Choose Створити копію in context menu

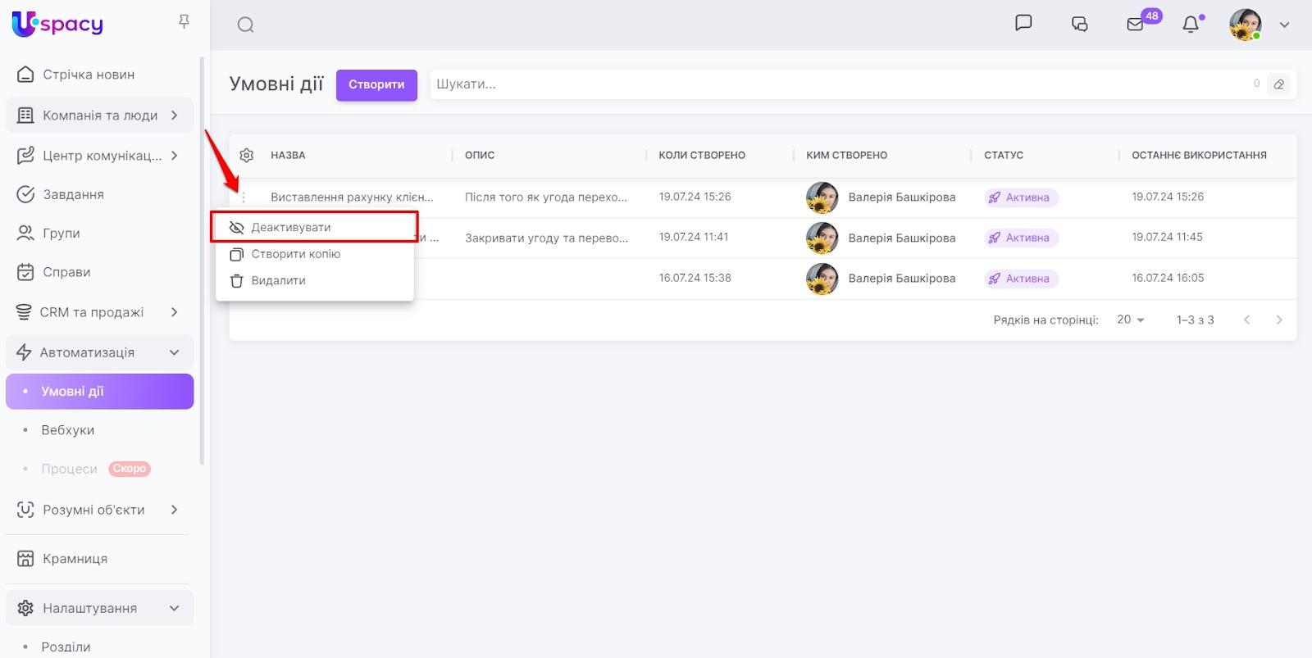point(295,254)
